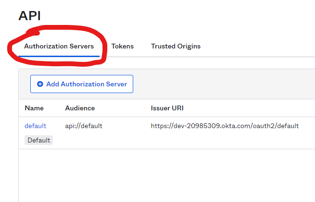
Task: Click the Audience column header
Action: pos(80,108)
